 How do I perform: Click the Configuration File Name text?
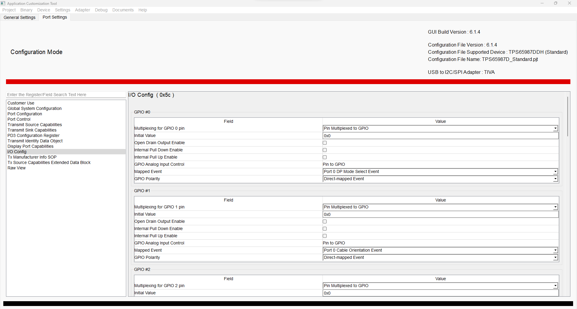483,59
